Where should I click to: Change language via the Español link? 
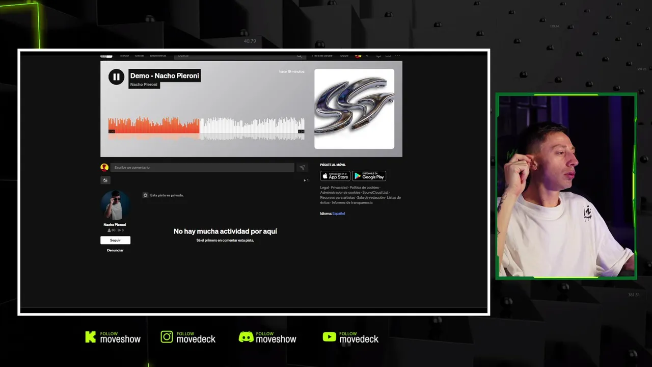point(339,214)
